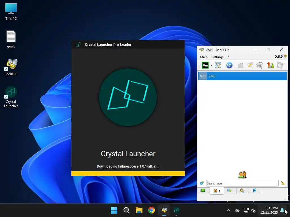
Task: Close the BeeBEEP window
Action: pyautogui.click(x=281, y=50)
